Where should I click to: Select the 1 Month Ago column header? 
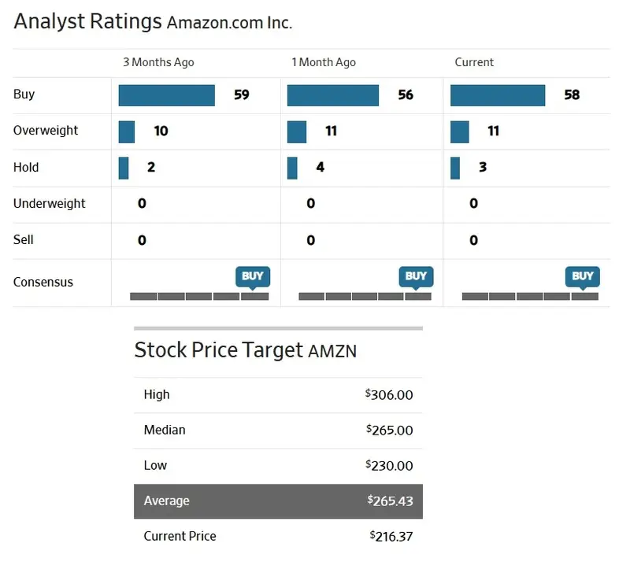click(324, 62)
